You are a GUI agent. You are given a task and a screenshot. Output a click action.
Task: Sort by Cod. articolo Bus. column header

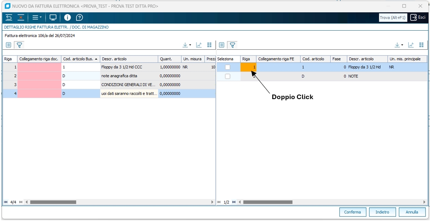coord(80,59)
